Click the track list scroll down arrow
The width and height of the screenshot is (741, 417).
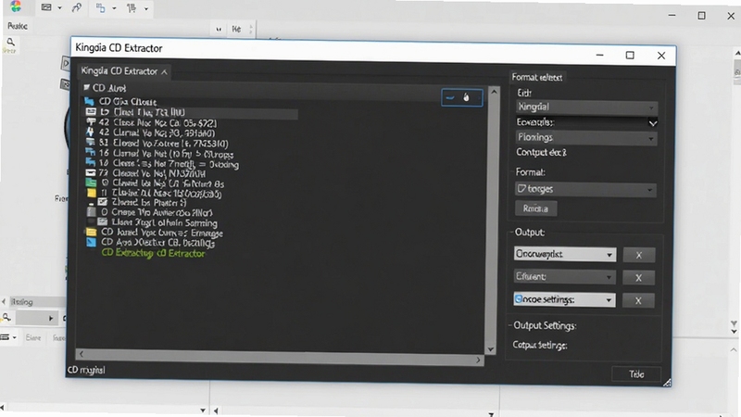491,349
